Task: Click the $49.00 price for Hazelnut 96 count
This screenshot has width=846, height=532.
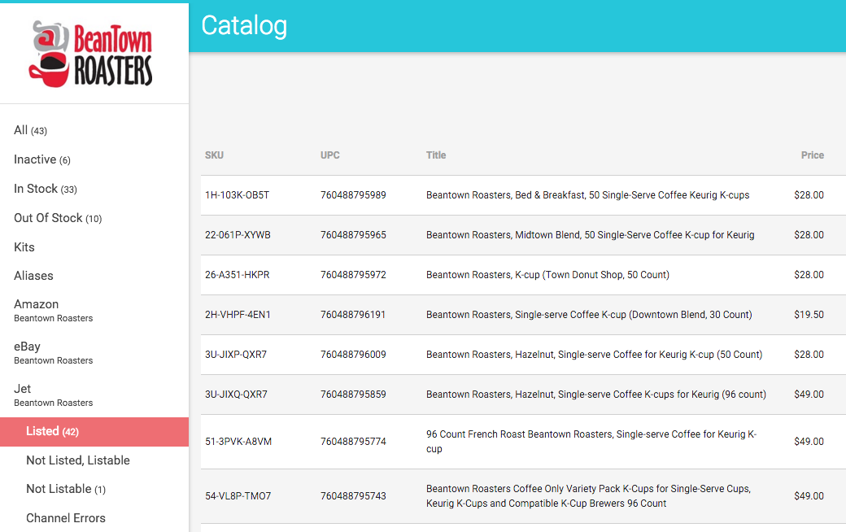Action: coord(809,395)
